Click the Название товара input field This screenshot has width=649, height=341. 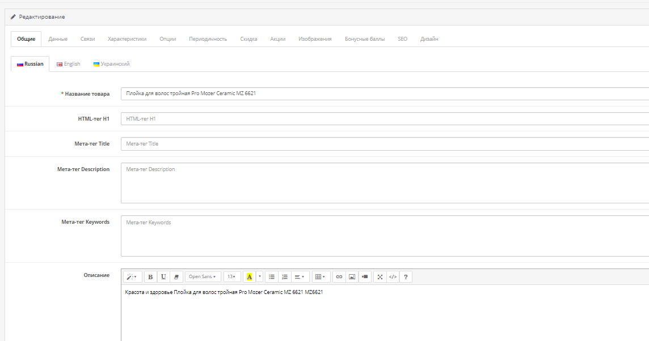tap(385, 93)
